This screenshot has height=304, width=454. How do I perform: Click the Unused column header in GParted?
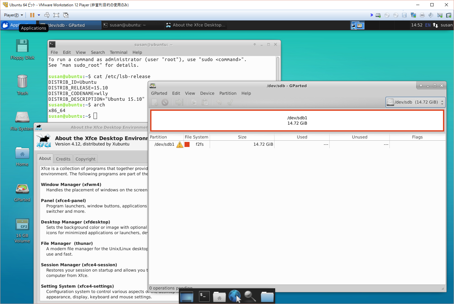point(360,137)
